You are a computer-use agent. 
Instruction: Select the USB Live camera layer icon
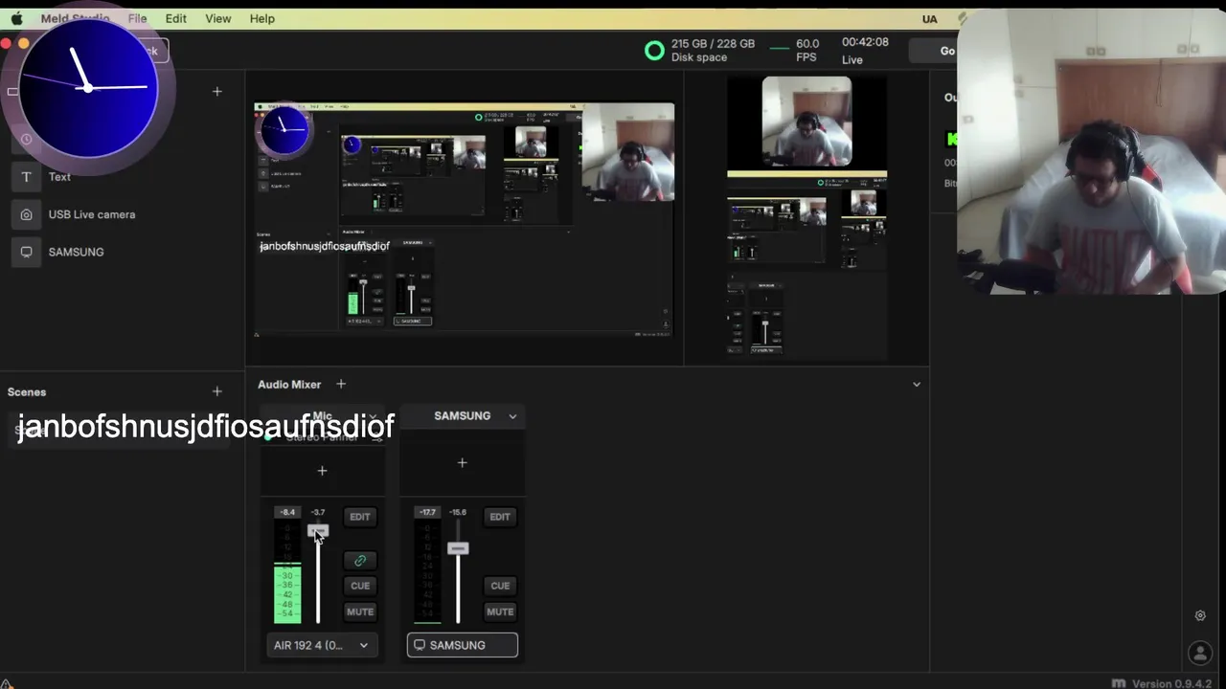click(x=27, y=214)
